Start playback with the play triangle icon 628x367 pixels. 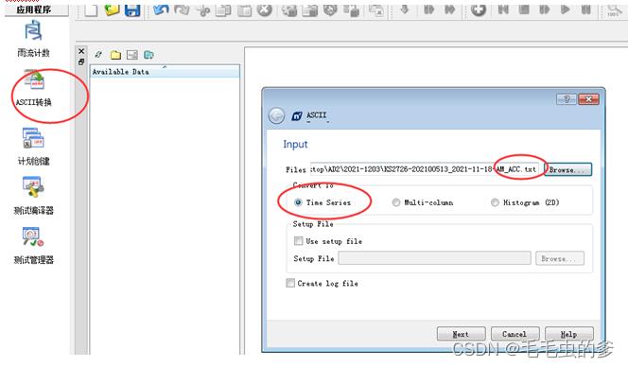click(x=566, y=9)
